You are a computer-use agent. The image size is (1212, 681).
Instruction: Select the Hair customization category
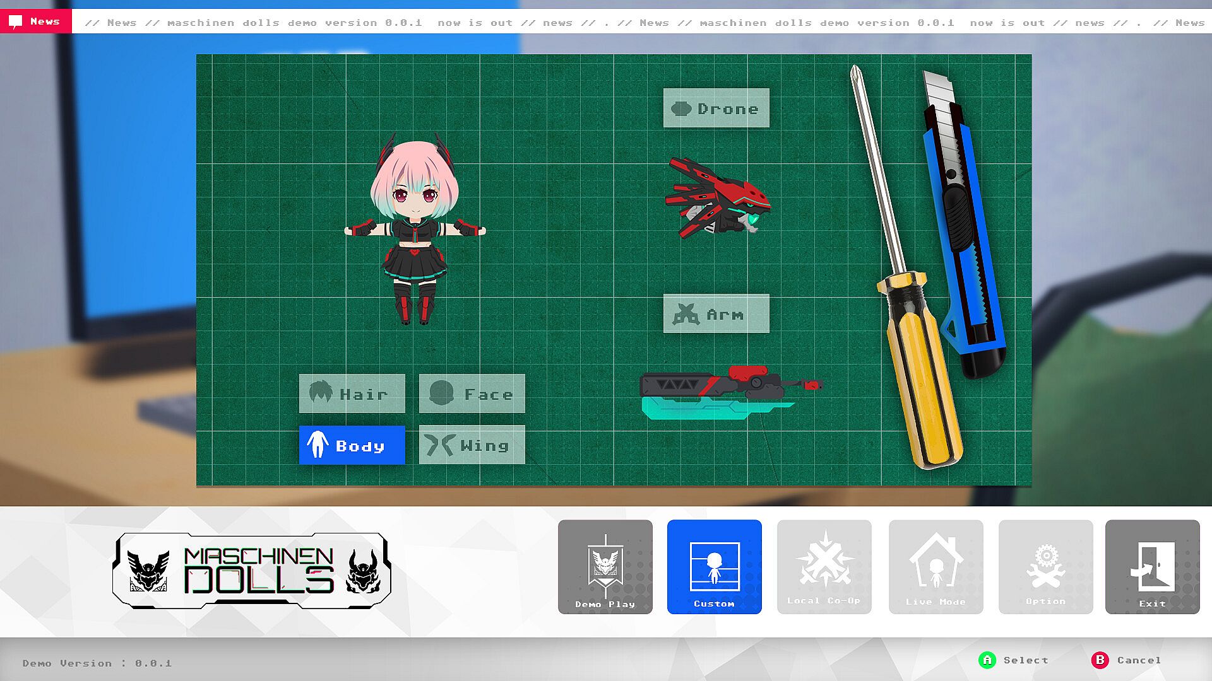point(352,393)
